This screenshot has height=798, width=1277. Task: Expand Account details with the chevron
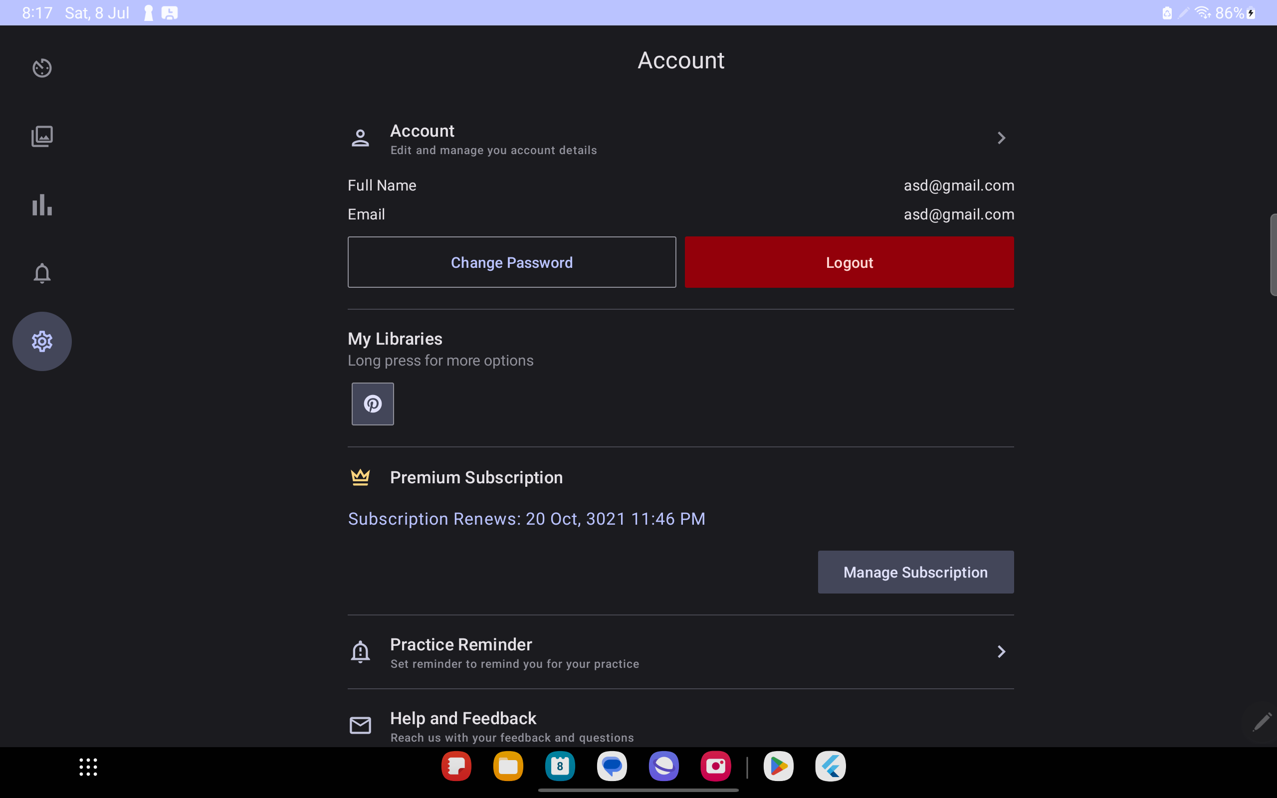coord(1001,138)
